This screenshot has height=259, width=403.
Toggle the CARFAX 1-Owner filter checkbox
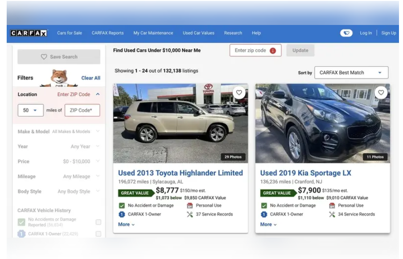click(98, 234)
